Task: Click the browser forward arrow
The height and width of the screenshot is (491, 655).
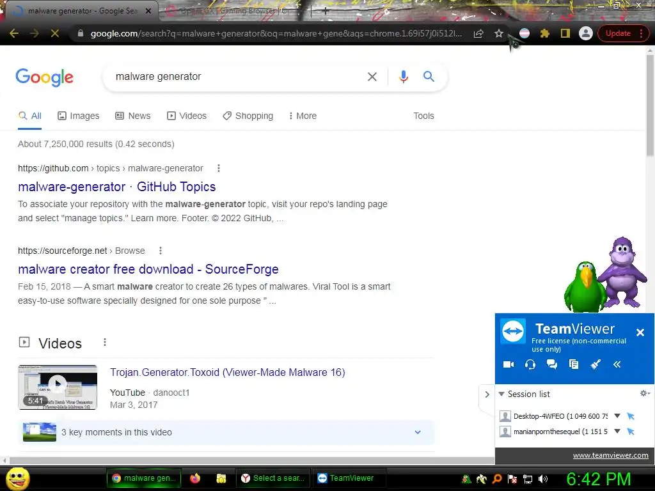Action: (35, 33)
